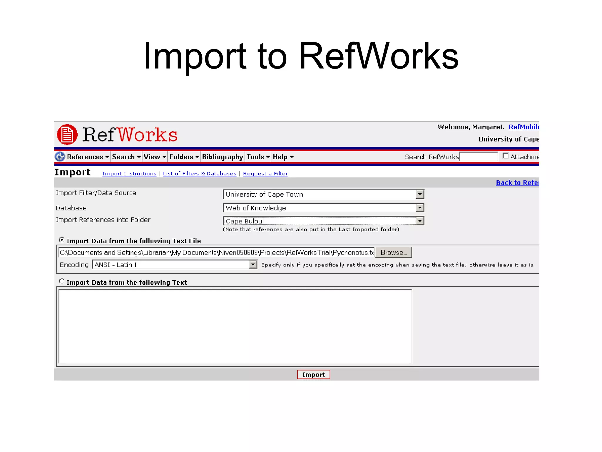Open the Search menu
Image resolution: width=602 pixels, height=452 pixels.
coord(126,157)
